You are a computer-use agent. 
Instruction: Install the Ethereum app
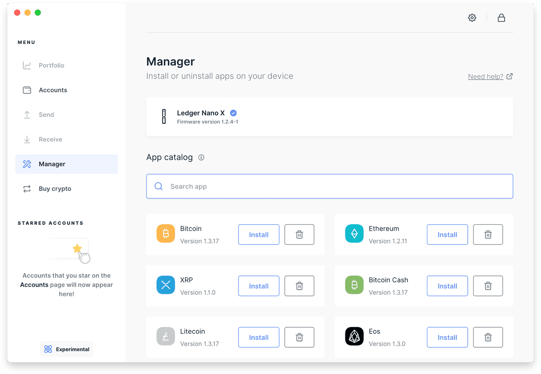[x=447, y=234]
